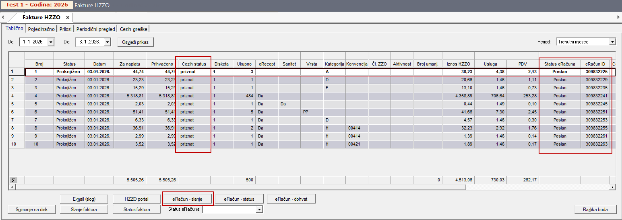Open the Prilozi tab
The height and width of the screenshot is (220, 622).
click(66, 29)
